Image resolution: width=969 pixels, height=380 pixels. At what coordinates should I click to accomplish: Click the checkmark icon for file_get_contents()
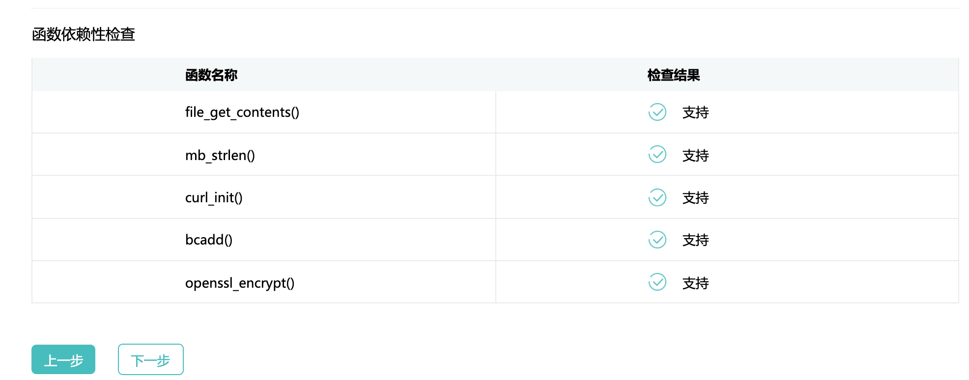click(x=657, y=112)
